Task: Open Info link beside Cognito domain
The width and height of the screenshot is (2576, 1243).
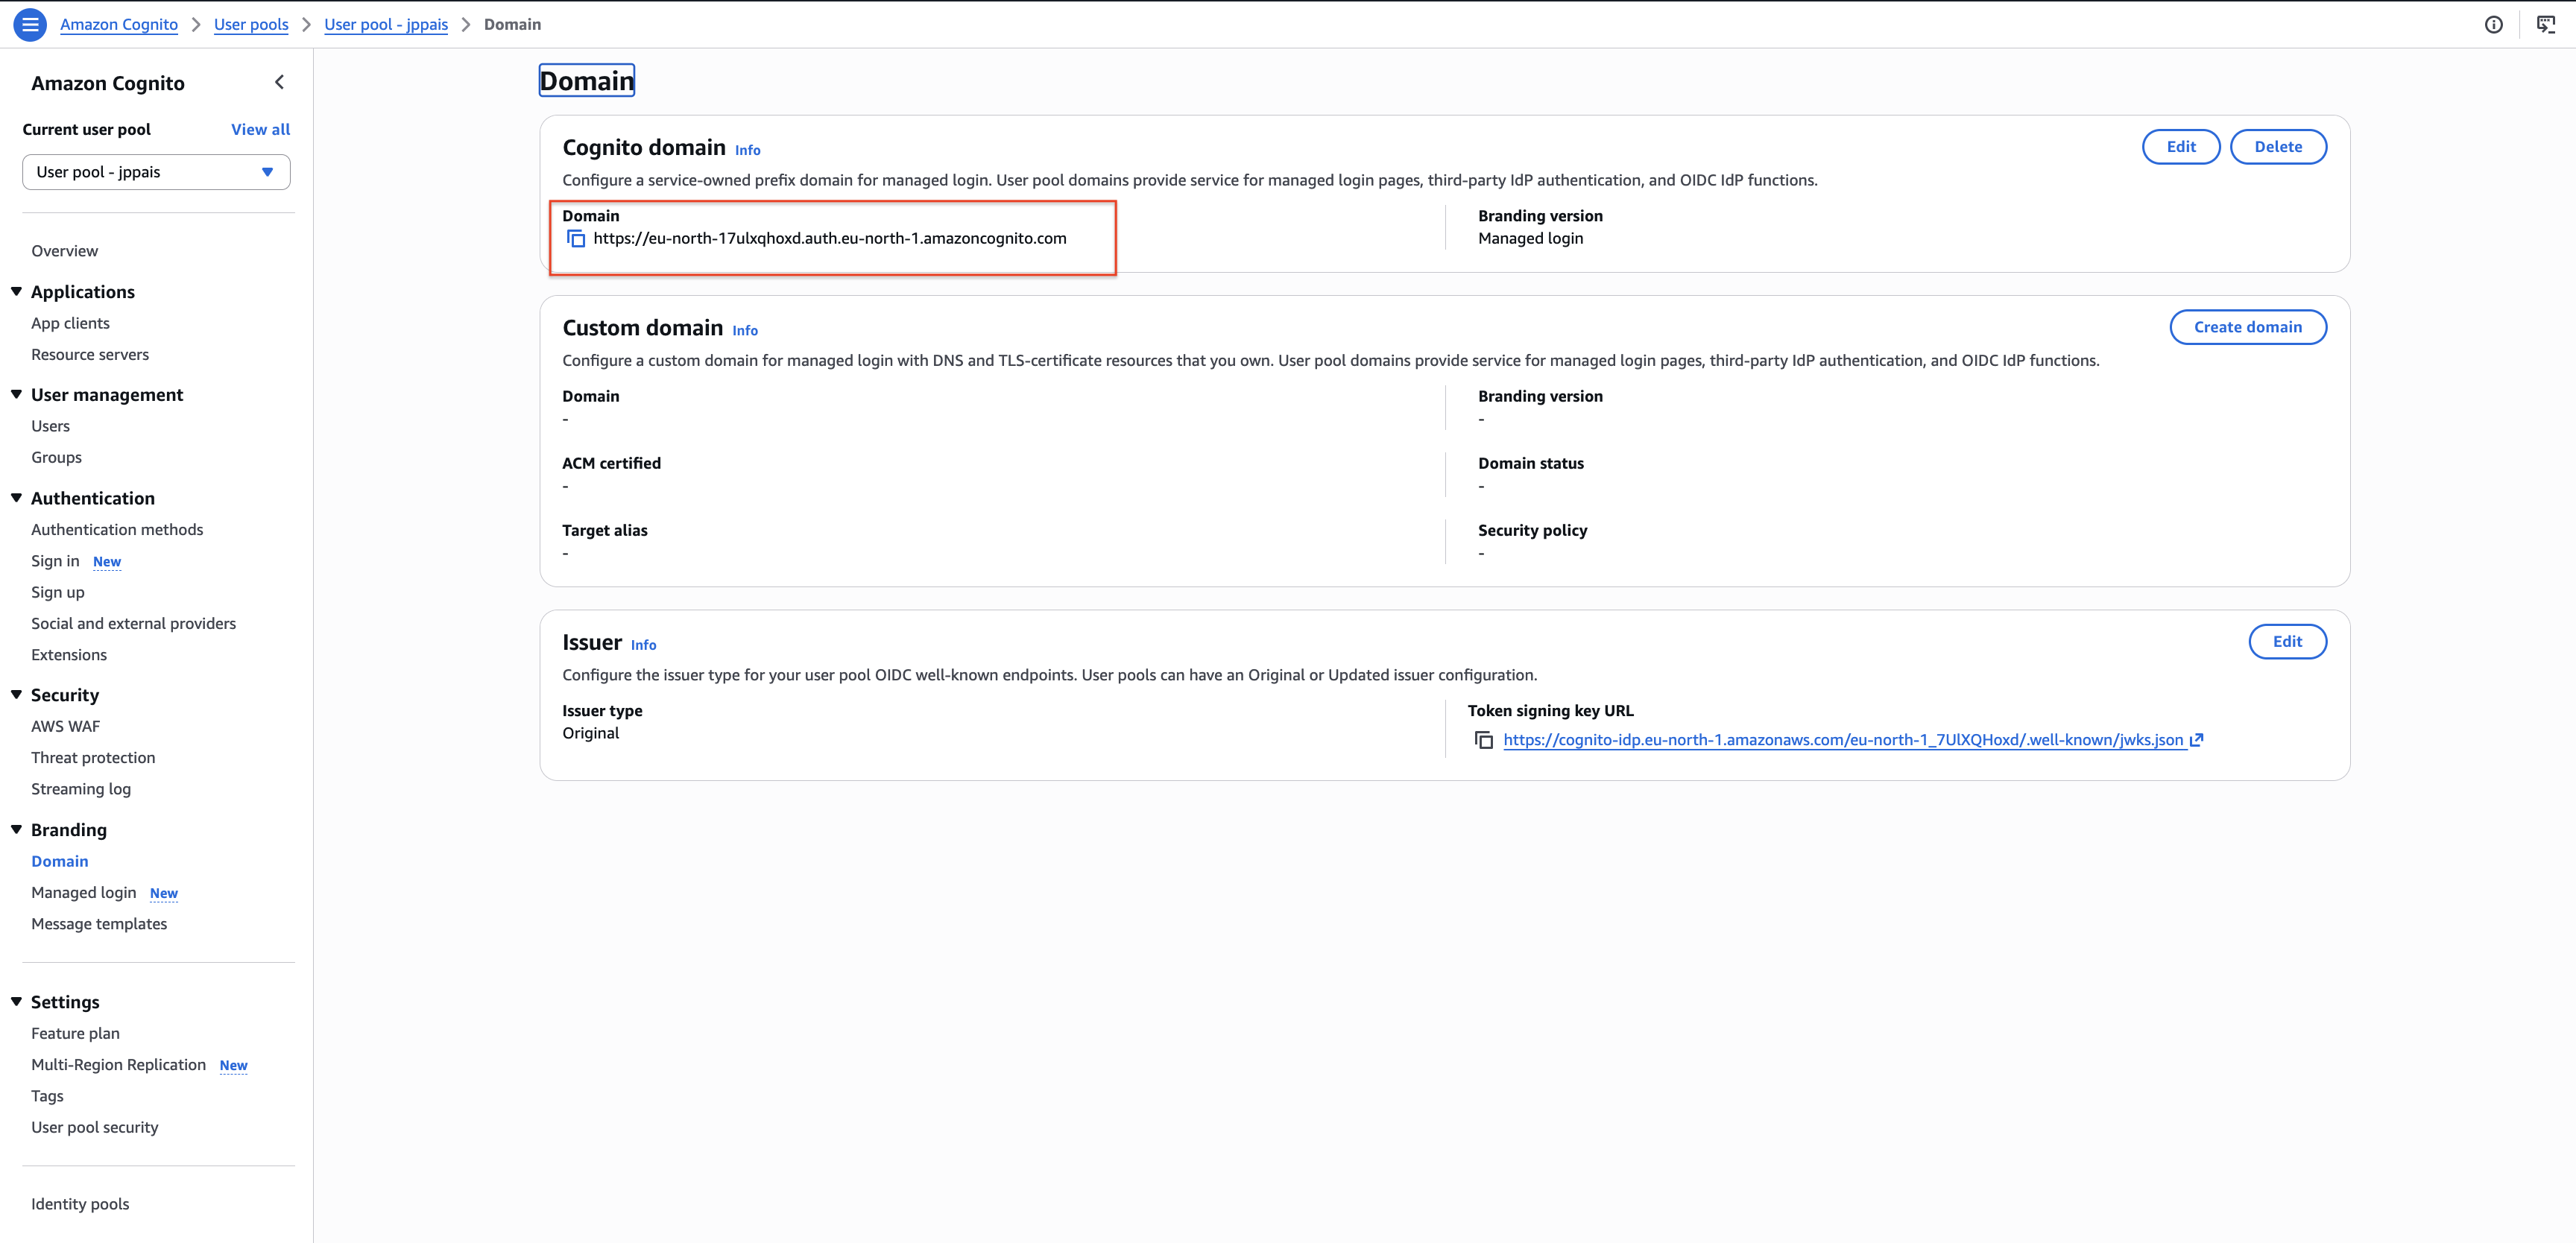Action: coord(747,150)
